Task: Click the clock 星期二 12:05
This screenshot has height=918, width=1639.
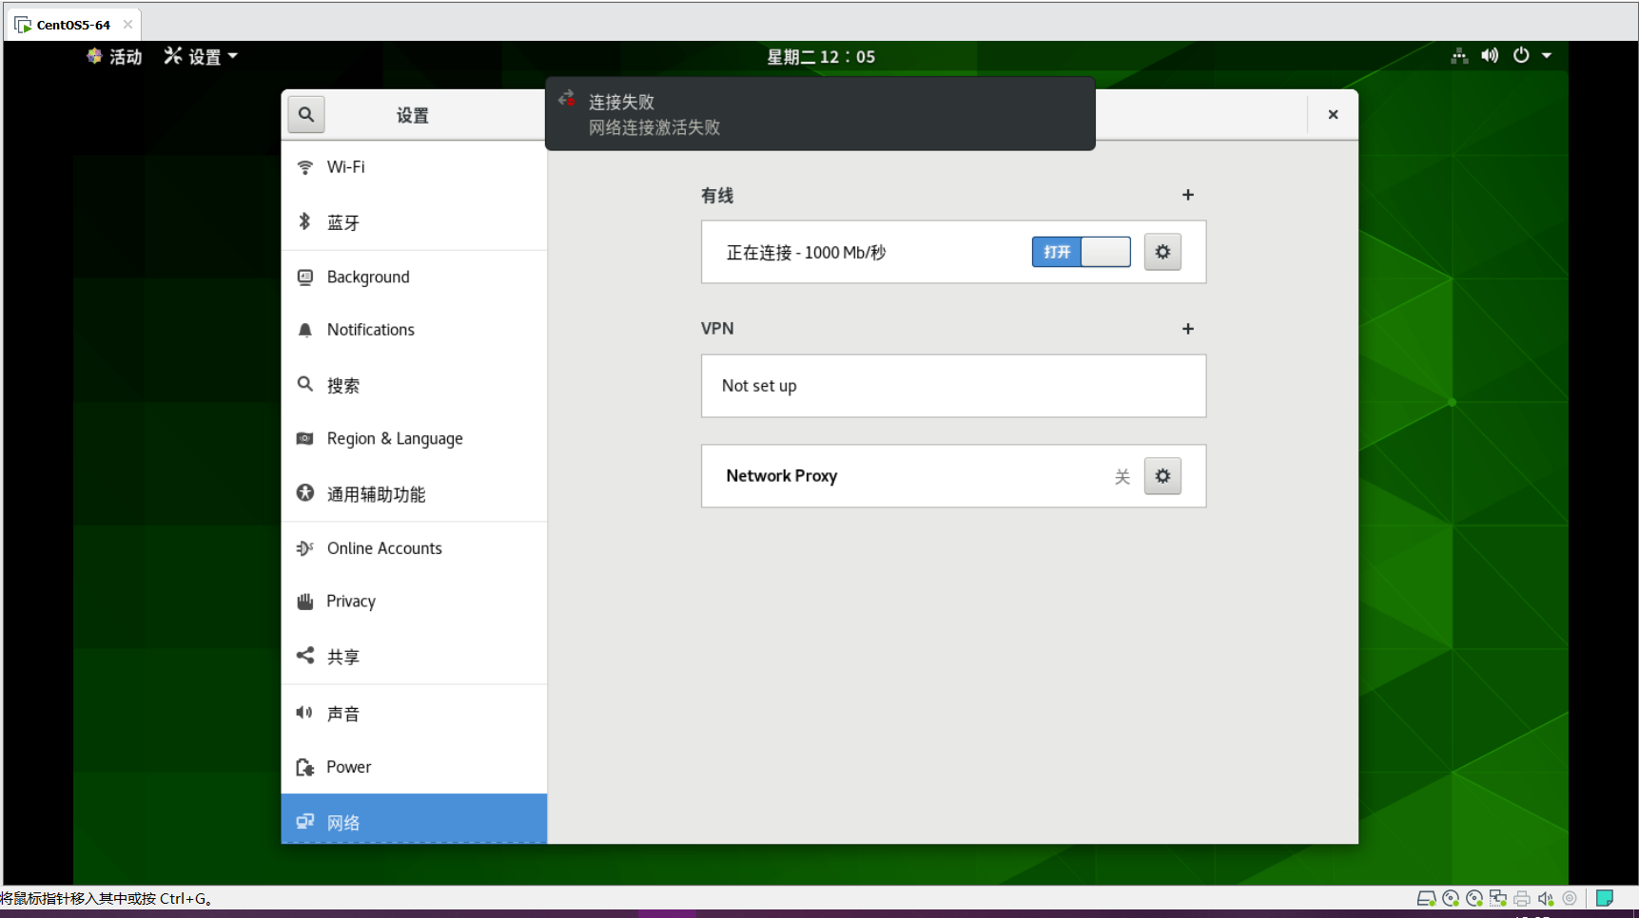Action: (821, 57)
